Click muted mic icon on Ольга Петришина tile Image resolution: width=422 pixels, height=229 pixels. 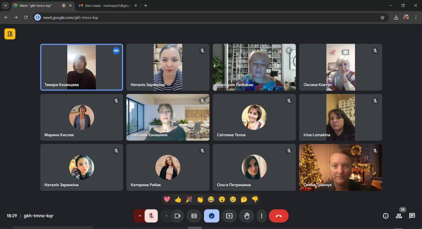pyautogui.click(x=289, y=150)
